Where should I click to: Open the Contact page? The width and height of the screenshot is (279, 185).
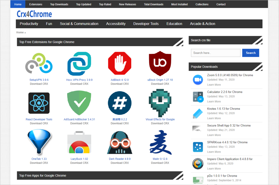[x=221, y=4]
